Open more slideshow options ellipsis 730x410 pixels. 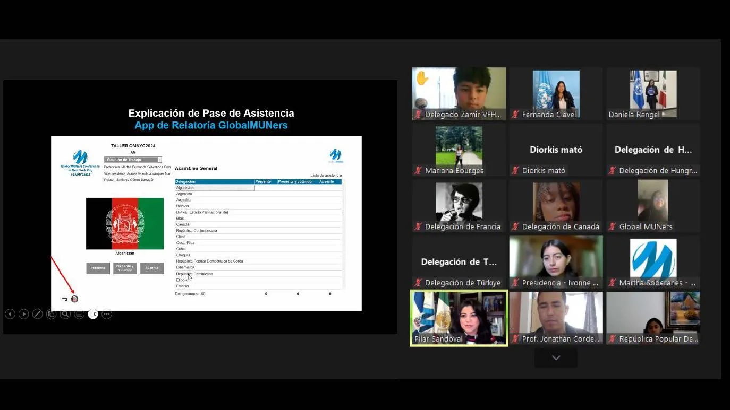pos(107,314)
